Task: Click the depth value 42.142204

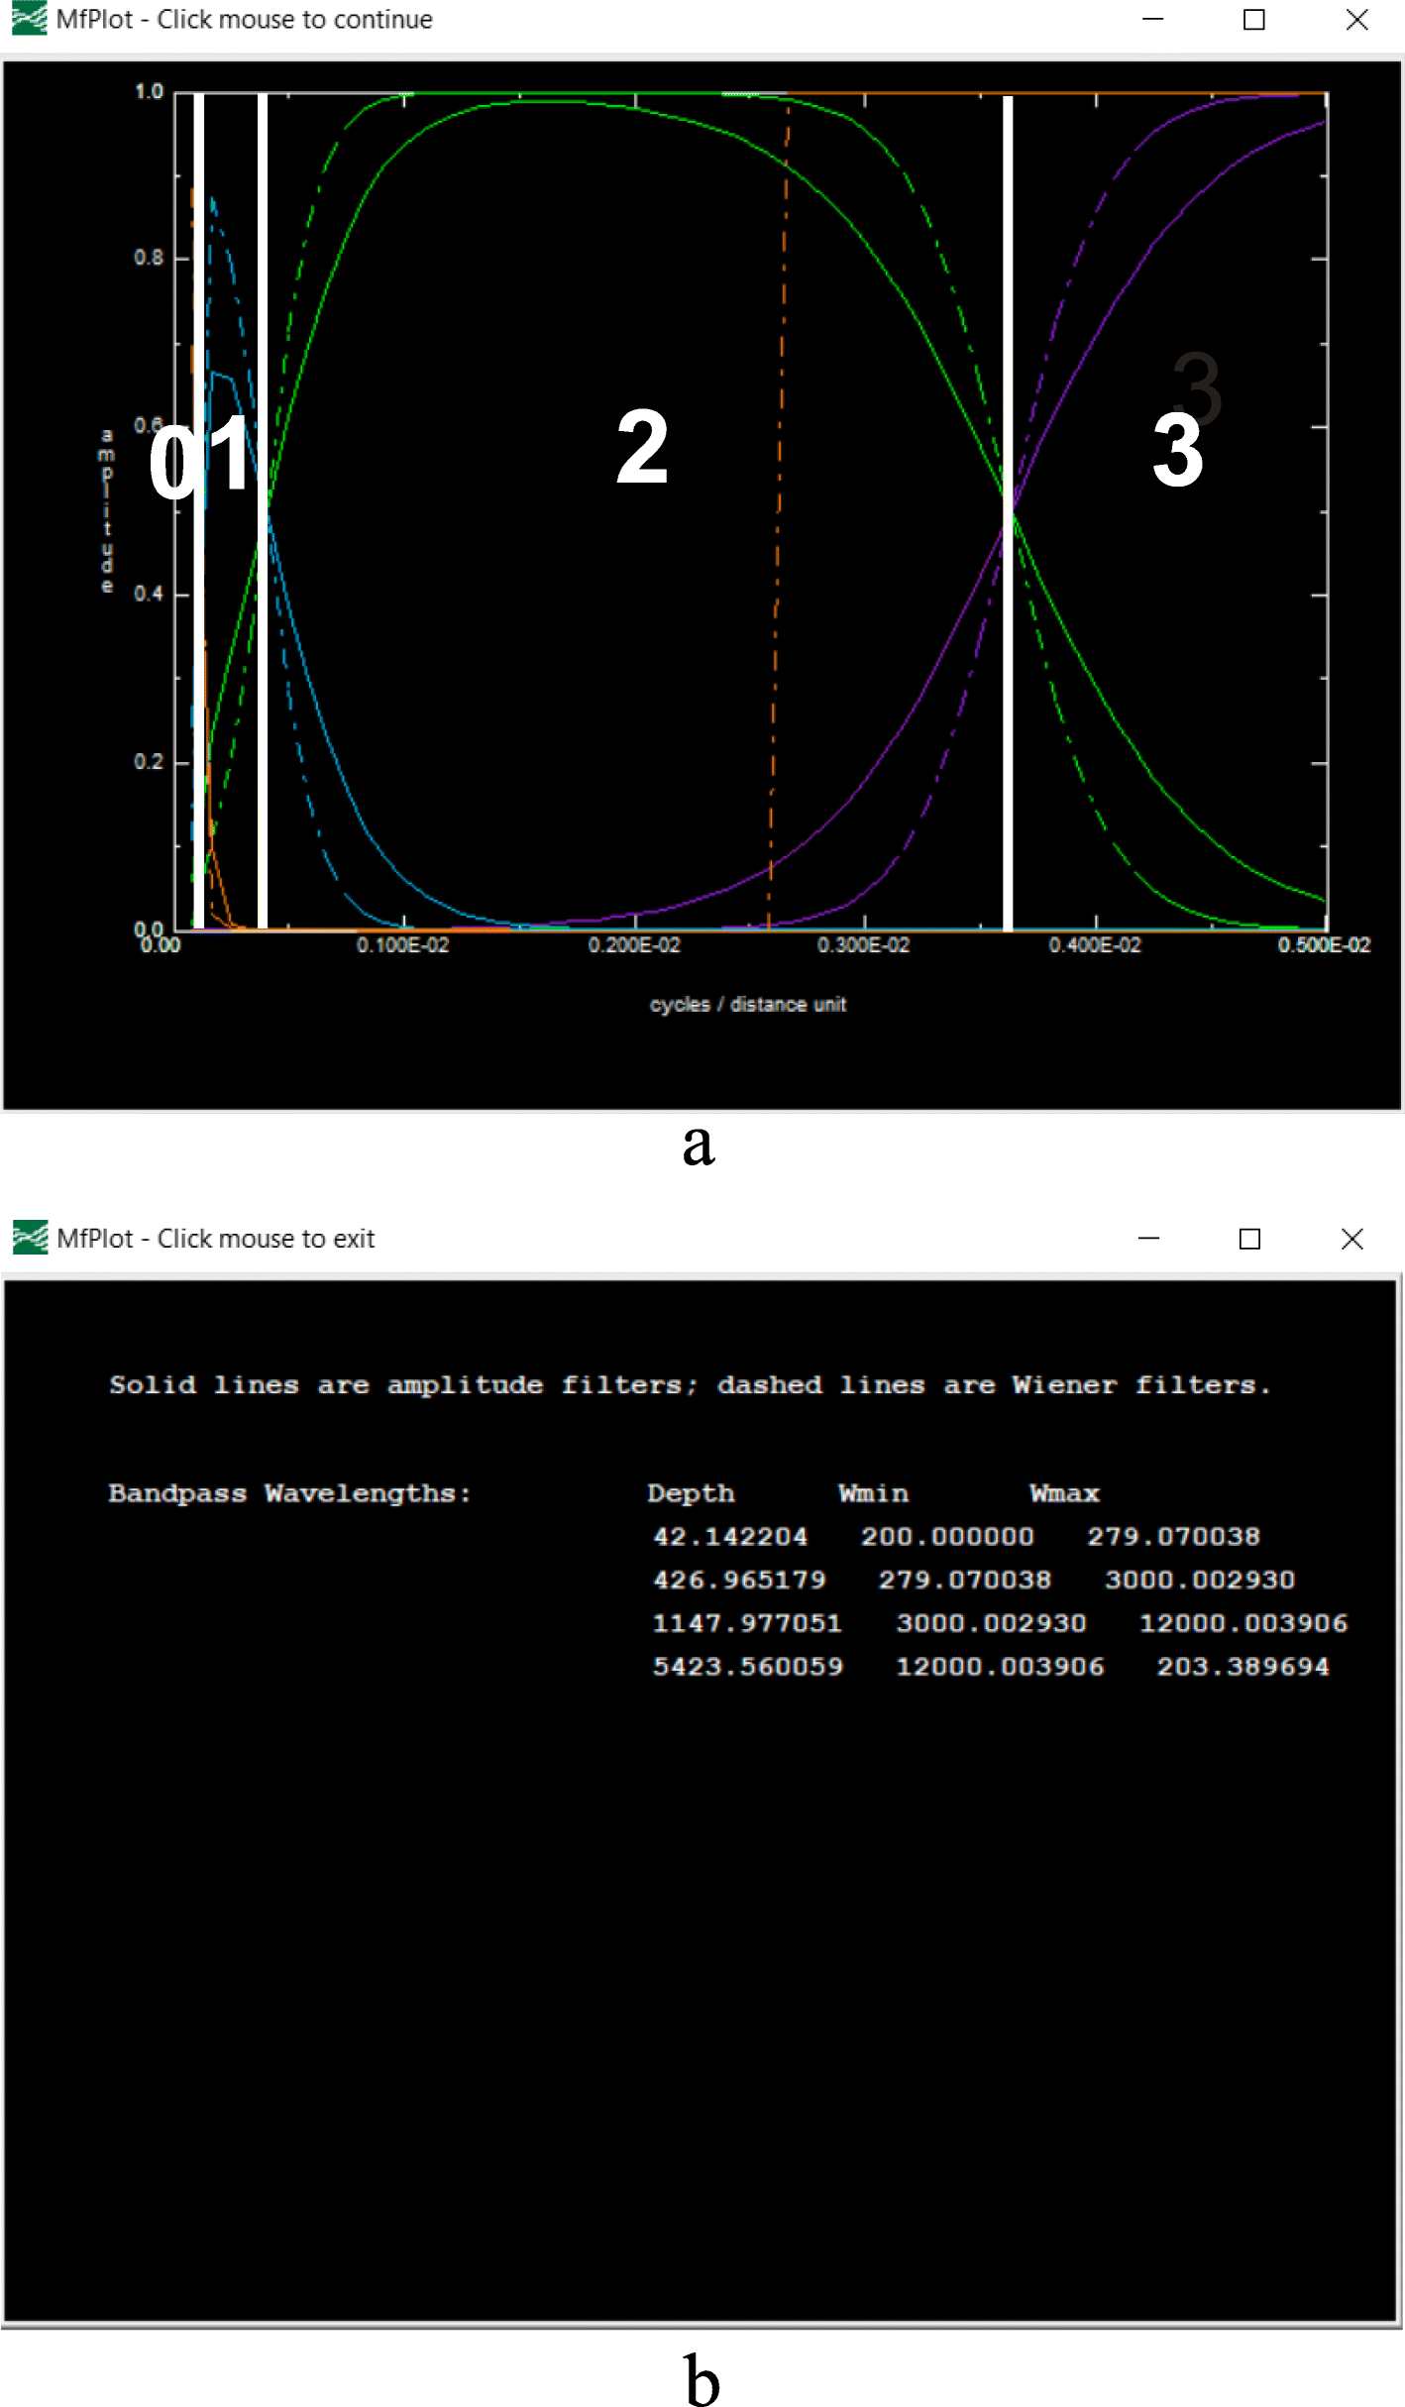Action: 730,1537
